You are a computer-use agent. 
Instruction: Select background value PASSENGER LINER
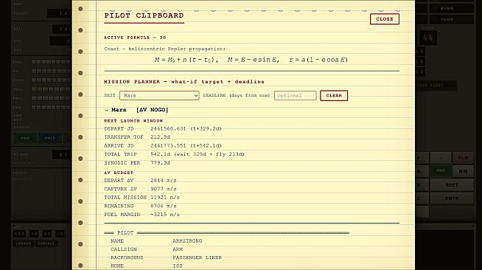click(x=197, y=257)
